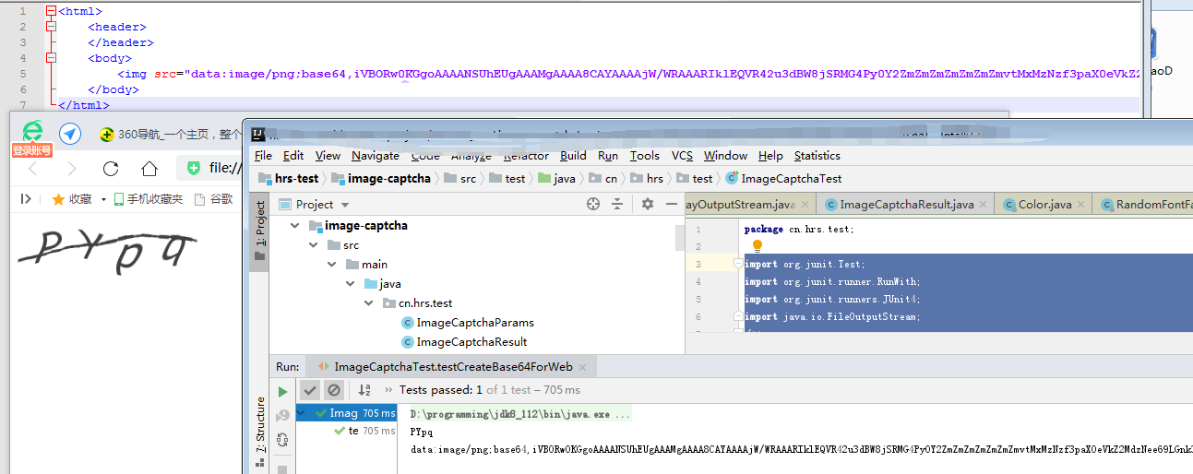Click the browser address bar with file://
The image size is (1193, 474).
click(x=210, y=168)
